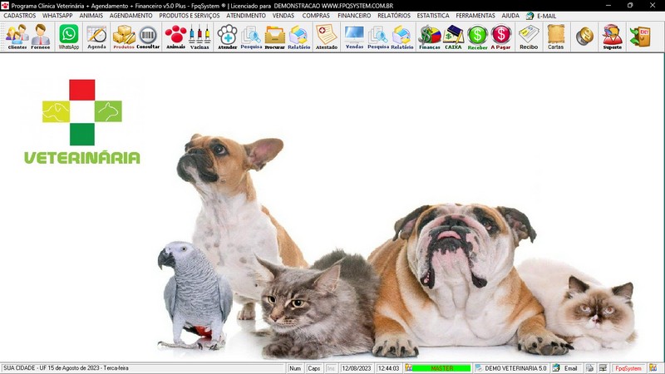
Task: Click the Exit door icon
Action: [640, 37]
